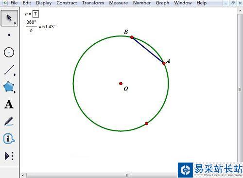Image resolution: width=243 pixels, height=178 pixels.
Task: Open the Measure menu
Action: click(119, 3)
